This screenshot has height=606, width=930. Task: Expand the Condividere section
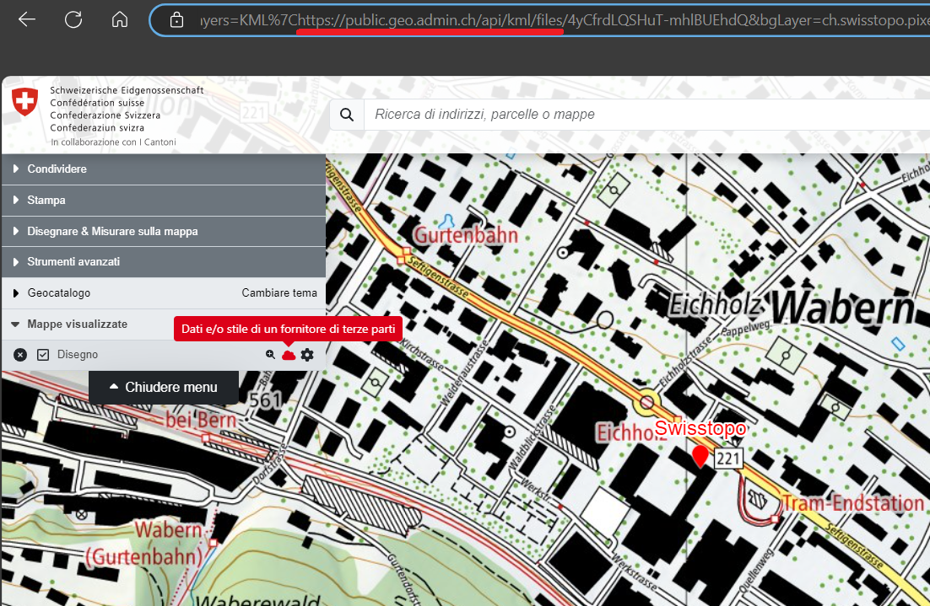57,169
